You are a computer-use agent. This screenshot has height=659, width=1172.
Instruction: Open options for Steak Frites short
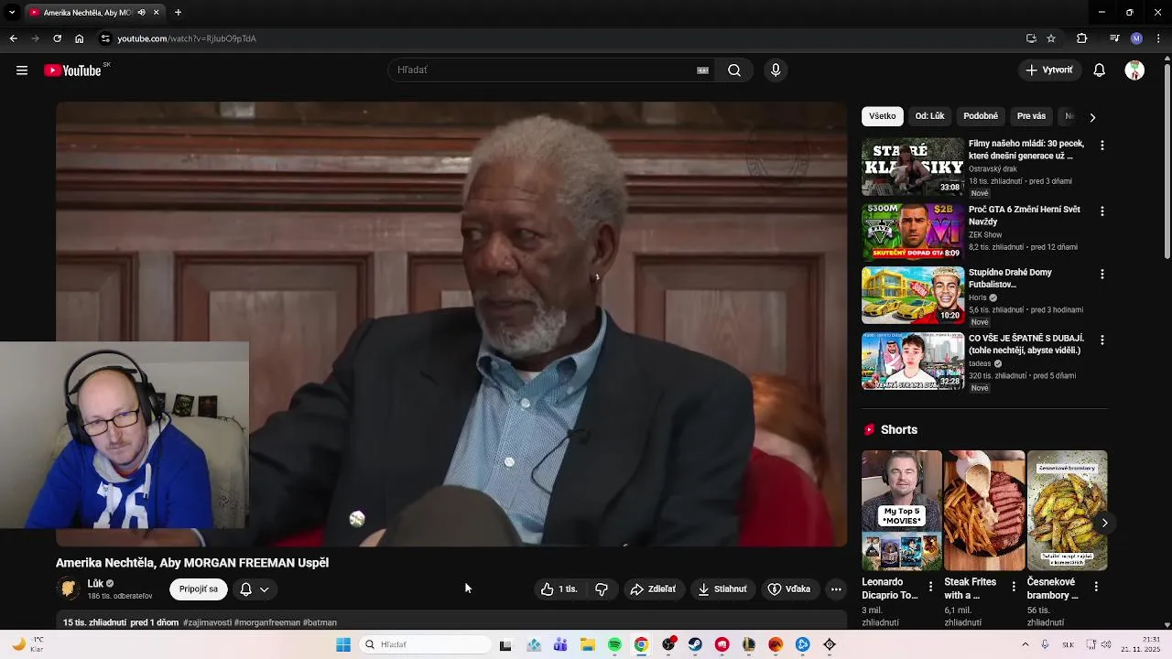[x=1013, y=587]
